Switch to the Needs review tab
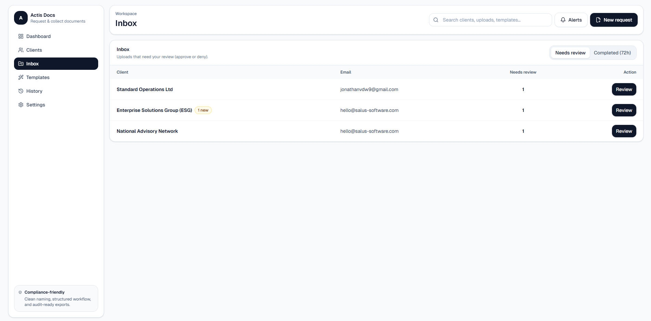The image size is (651, 321). tap(570, 53)
